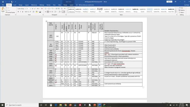Screen dimensions: 190x107
Task: Click the Type here to search box
Action: [x=22, y=105]
